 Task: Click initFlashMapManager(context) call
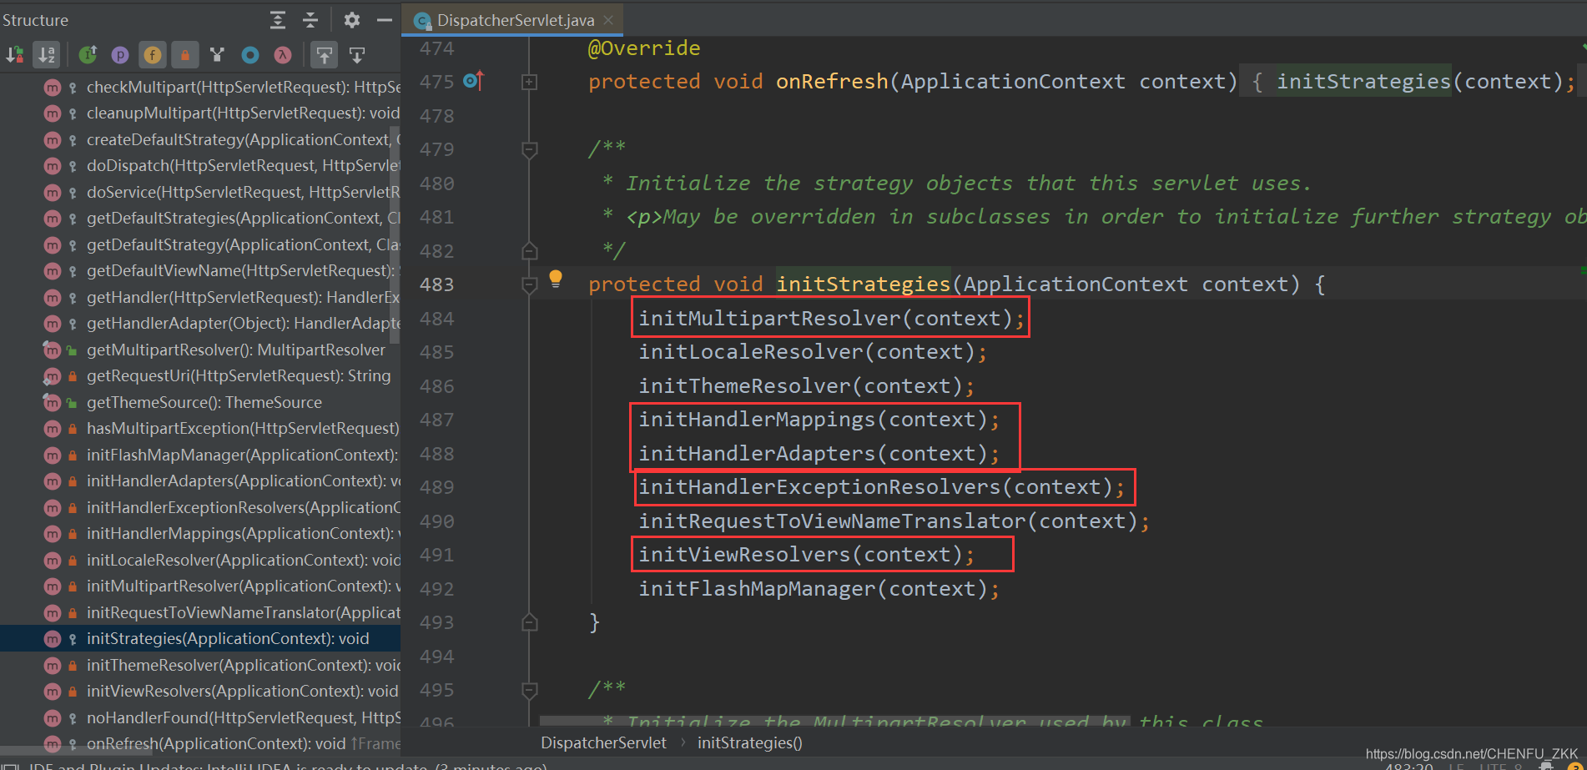click(x=819, y=588)
